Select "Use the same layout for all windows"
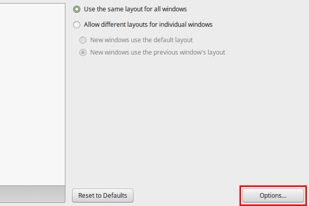The width and height of the screenshot is (309, 206). 130,9
